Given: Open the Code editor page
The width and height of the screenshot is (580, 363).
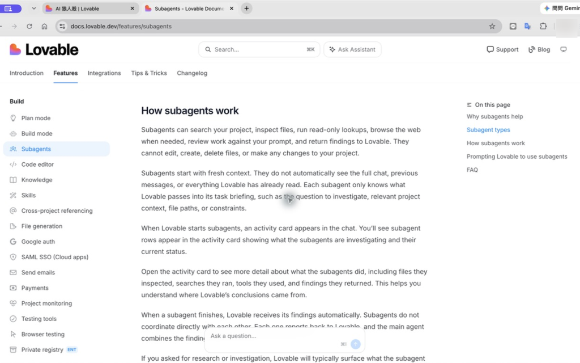Looking at the screenshot, I should pyautogui.click(x=37, y=164).
